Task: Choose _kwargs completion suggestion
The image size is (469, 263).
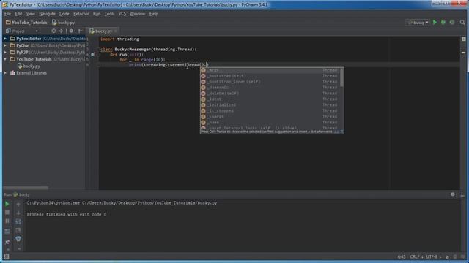Action: [x=270, y=117]
